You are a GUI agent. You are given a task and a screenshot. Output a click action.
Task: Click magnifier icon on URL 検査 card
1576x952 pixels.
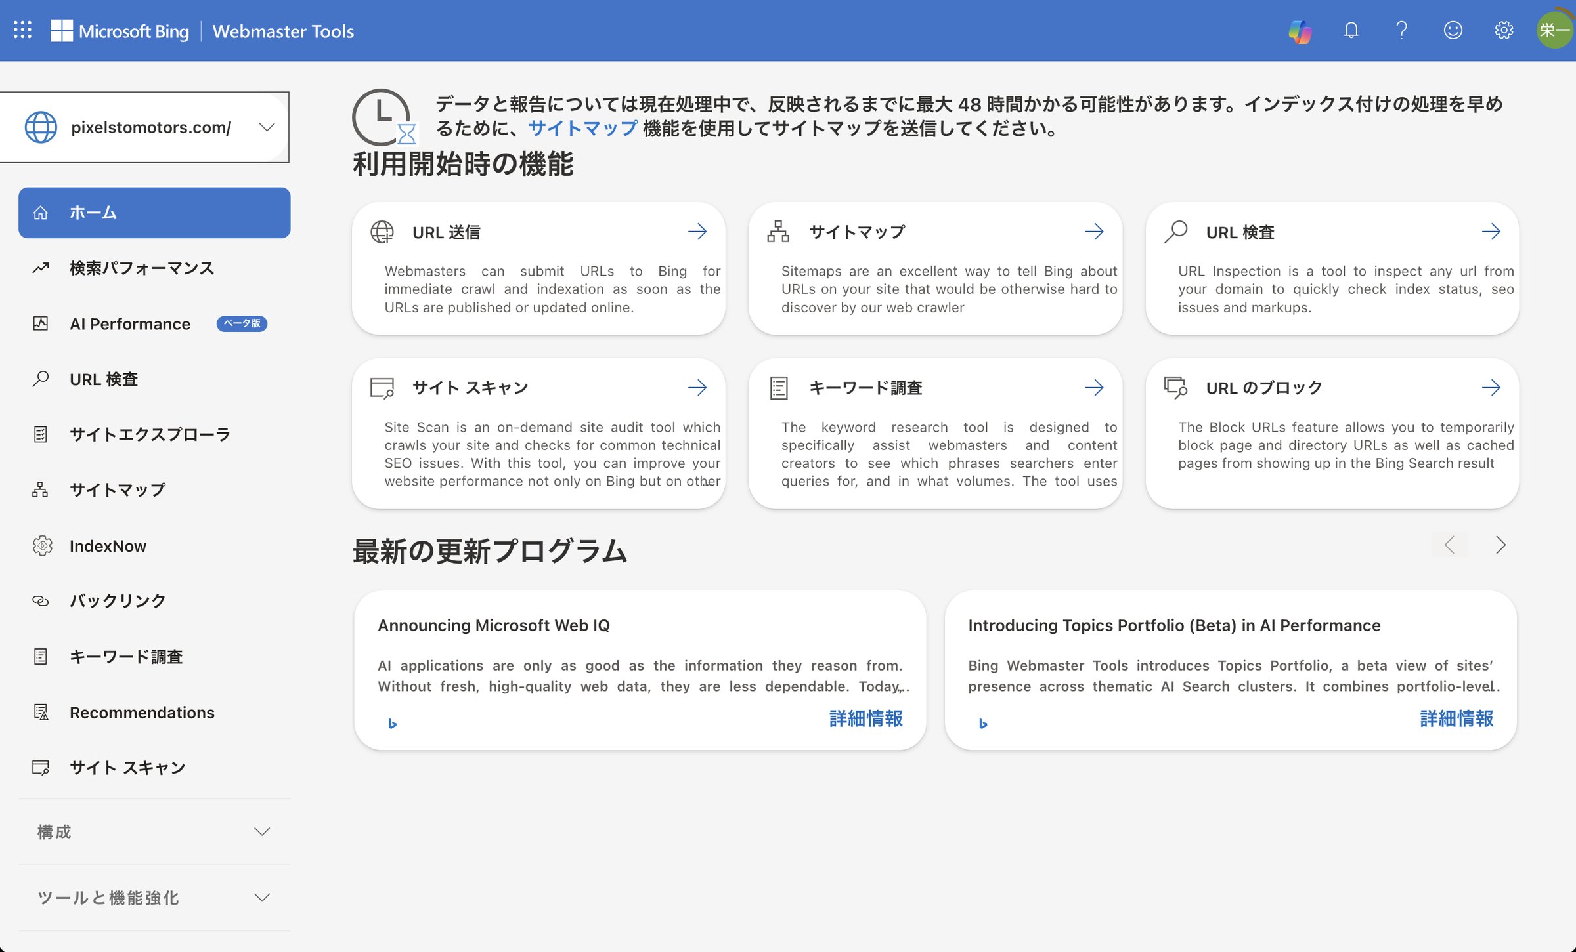(1175, 232)
